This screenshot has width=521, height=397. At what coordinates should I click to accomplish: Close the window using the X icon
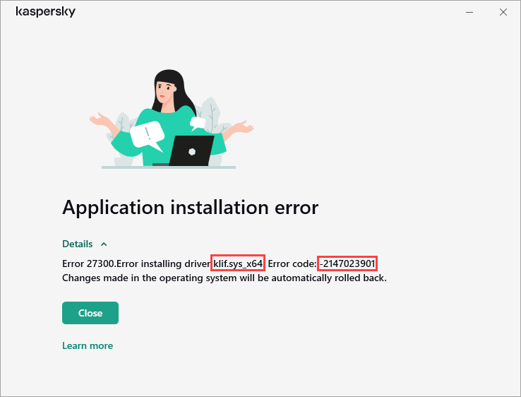tap(503, 12)
